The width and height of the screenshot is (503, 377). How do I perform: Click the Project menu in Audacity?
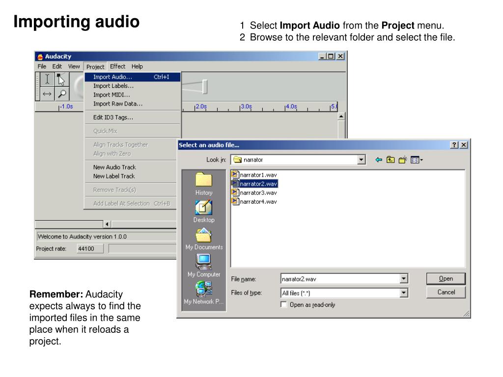[95, 67]
